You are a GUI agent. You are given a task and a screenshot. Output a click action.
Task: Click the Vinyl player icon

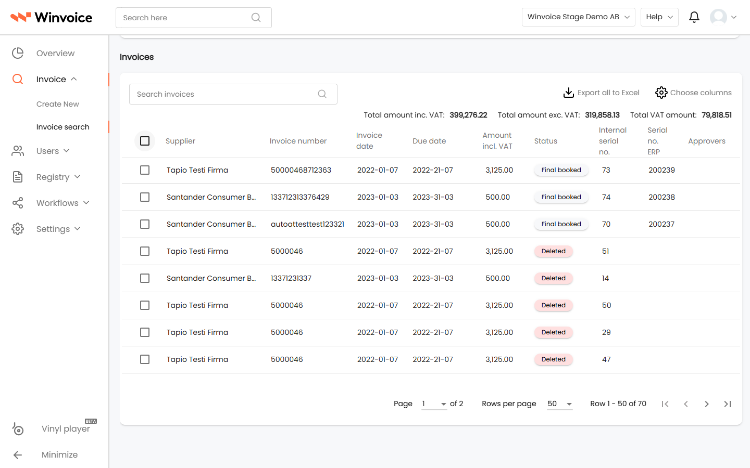(x=18, y=429)
